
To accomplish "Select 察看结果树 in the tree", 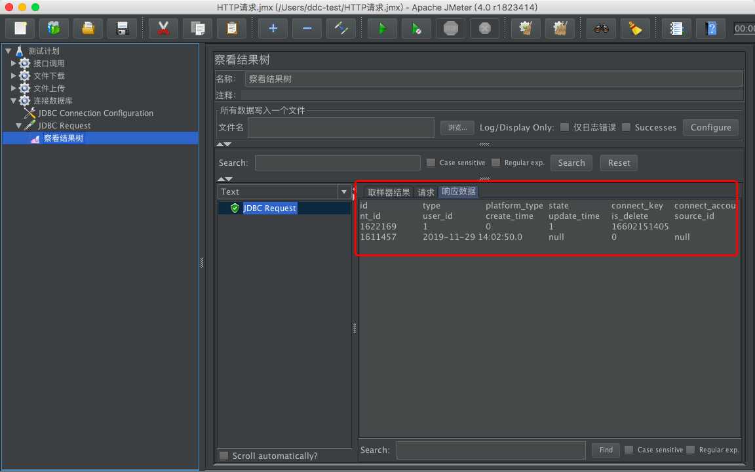I will tap(63, 138).
